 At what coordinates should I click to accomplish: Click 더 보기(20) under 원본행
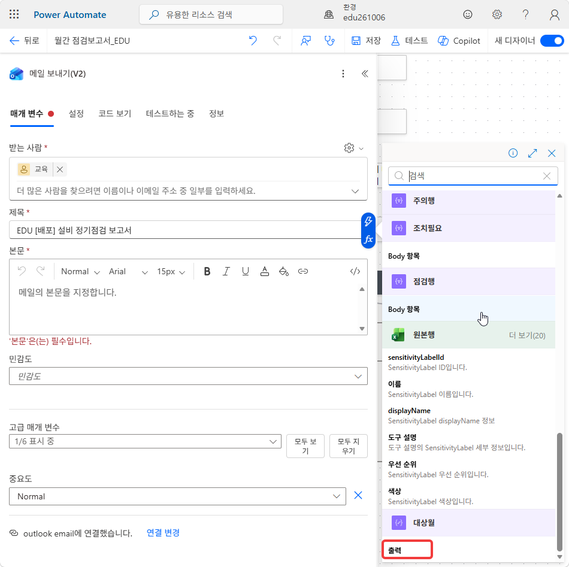(x=527, y=335)
